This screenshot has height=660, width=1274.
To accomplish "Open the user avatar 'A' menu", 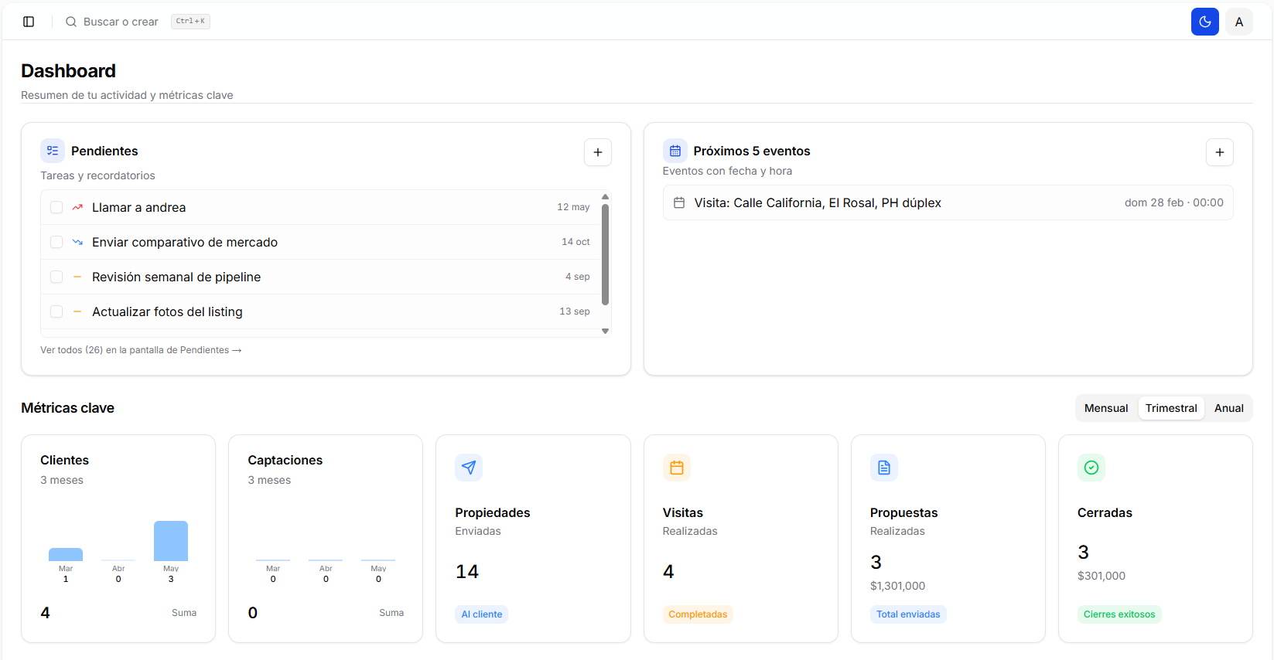I will (1239, 22).
